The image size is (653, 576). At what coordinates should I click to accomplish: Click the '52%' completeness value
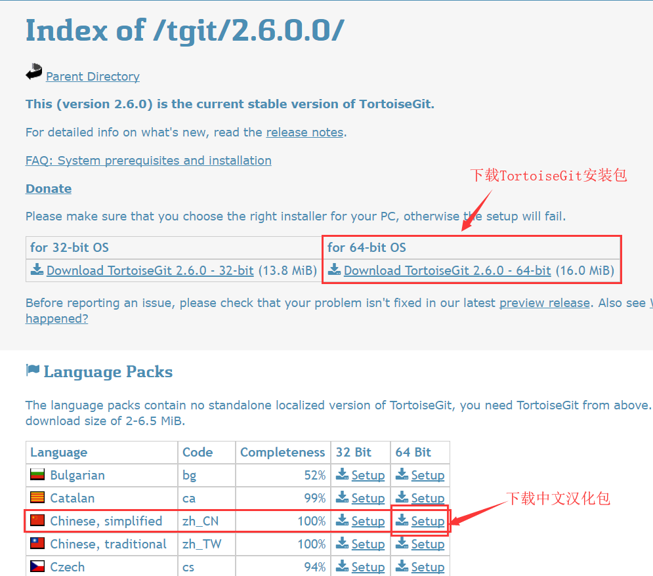pyautogui.click(x=315, y=475)
